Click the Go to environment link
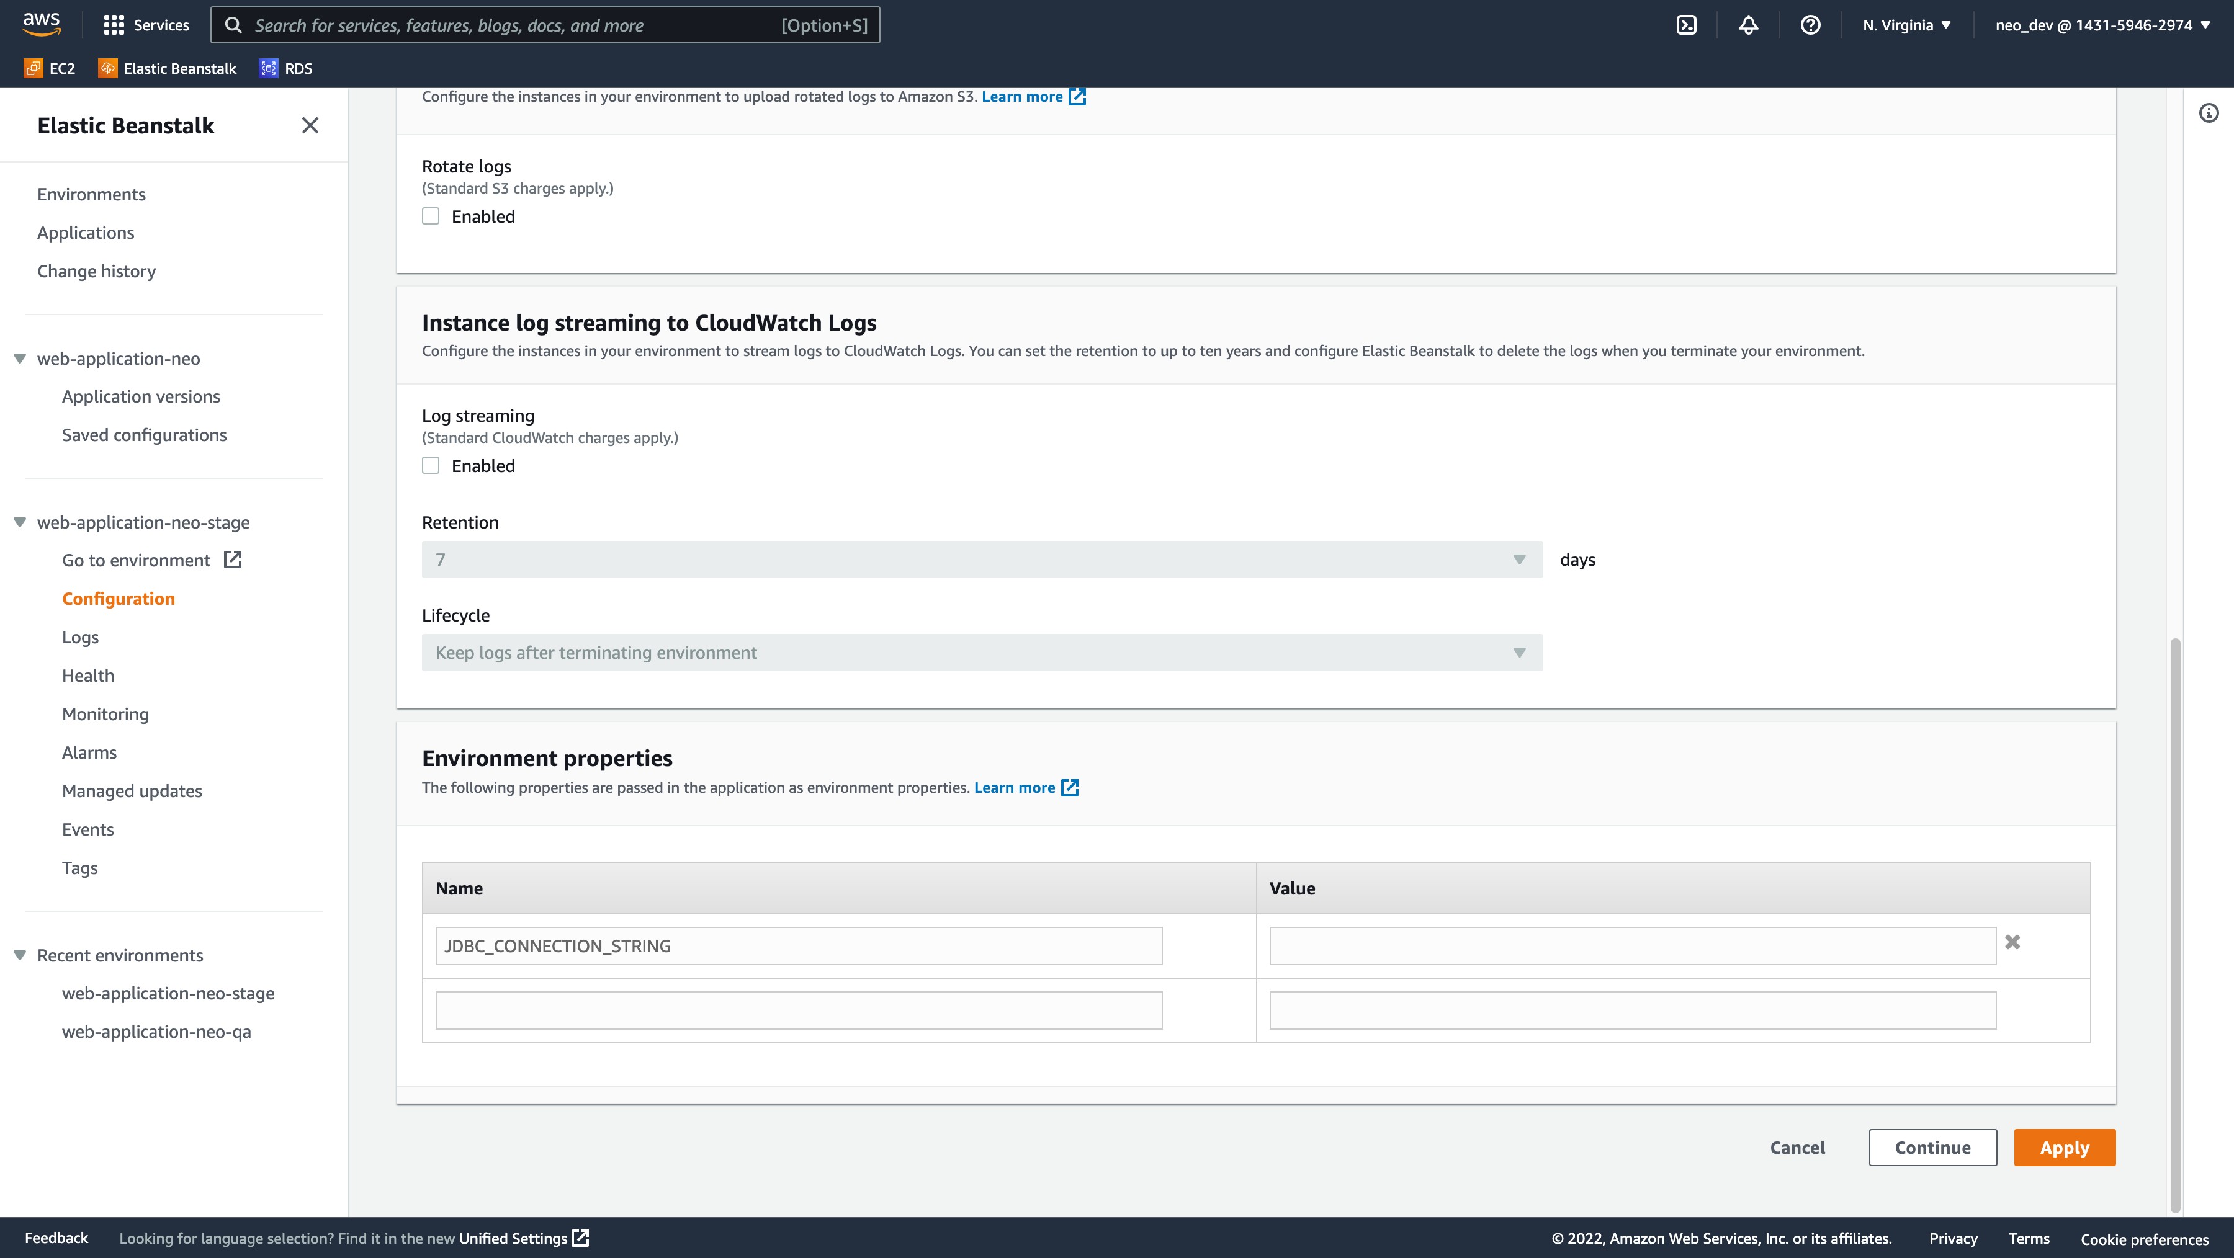The image size is (2234, 1258). click(136, 560)
